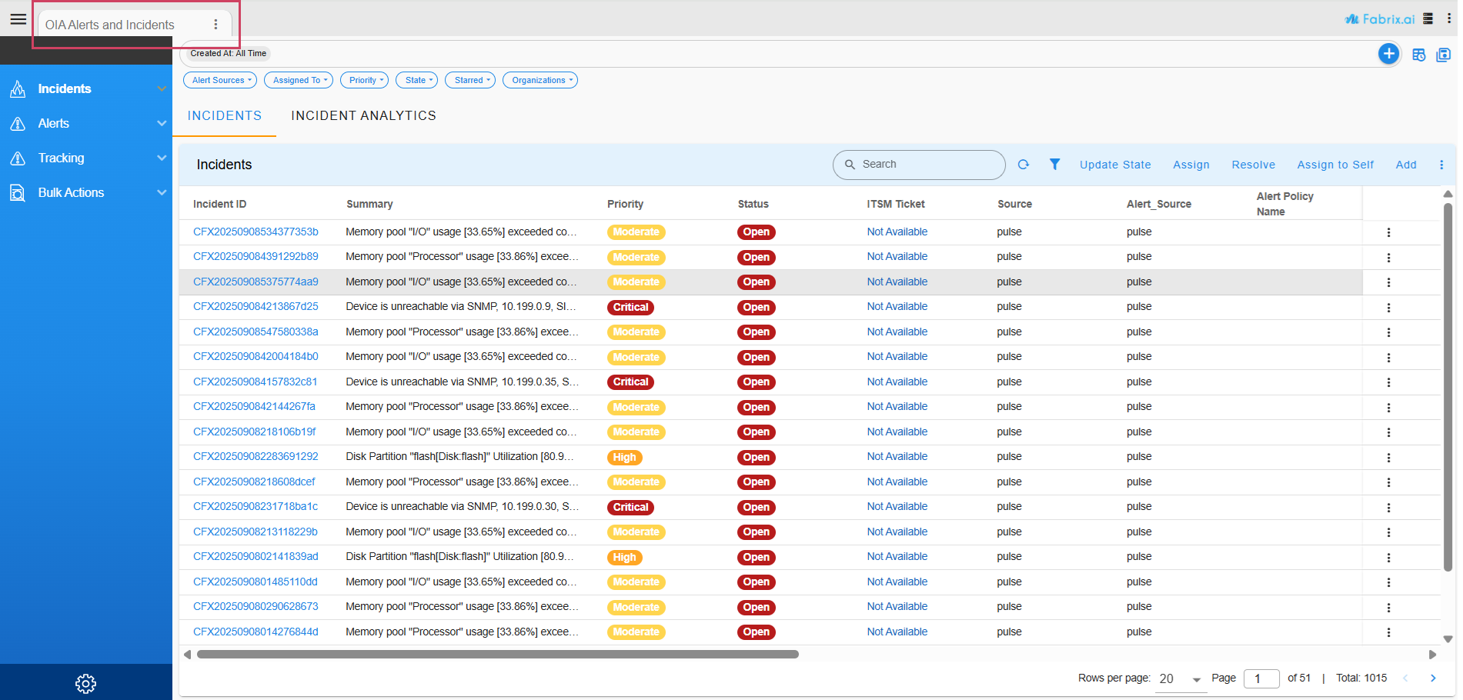1463x700 pixels.
Task: Click the blue plus icon to create new item
Action: click(x=1388, y=54)
